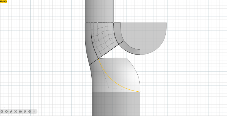Open the Right viewport dropdown arrow
227x116 pixels.
click(6, 1)
